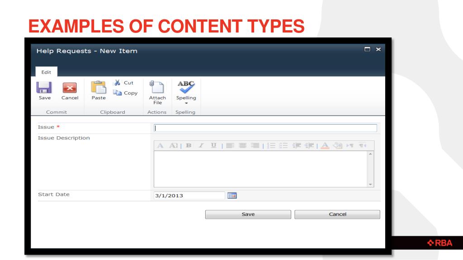The height and width of the screenshot is (260, 463).
Task: Switch to the Edit ribbon tab
Action: [46, 72]
